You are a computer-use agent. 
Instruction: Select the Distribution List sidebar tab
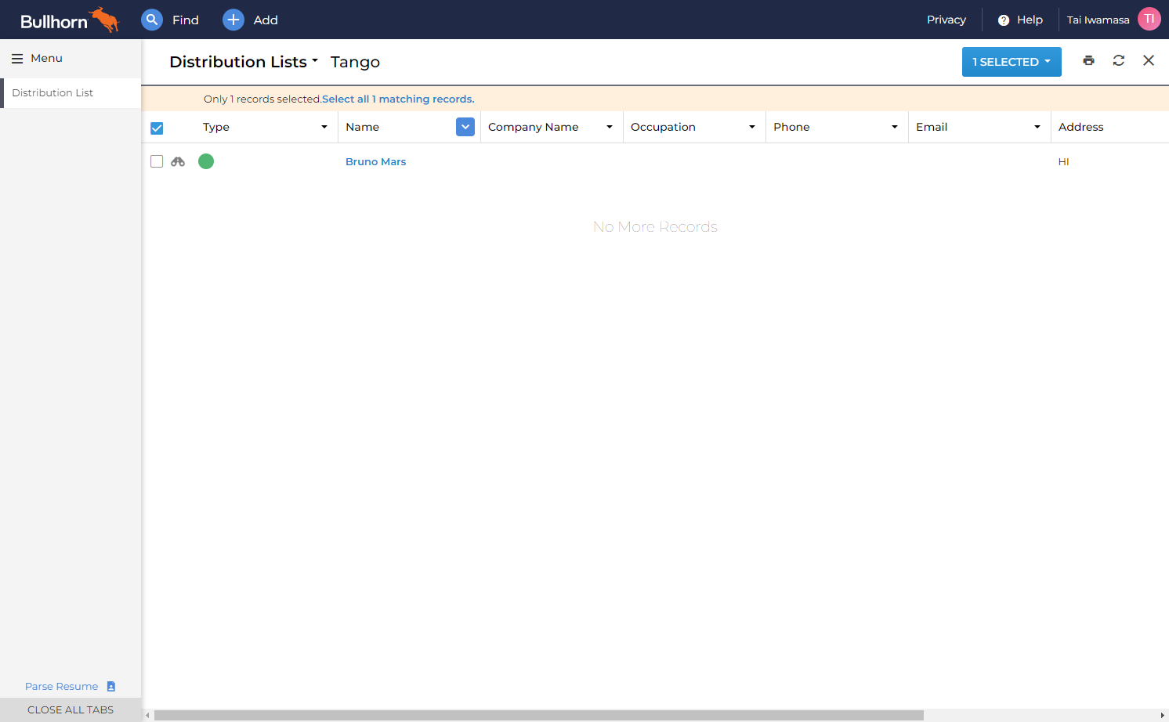point(71,93)
